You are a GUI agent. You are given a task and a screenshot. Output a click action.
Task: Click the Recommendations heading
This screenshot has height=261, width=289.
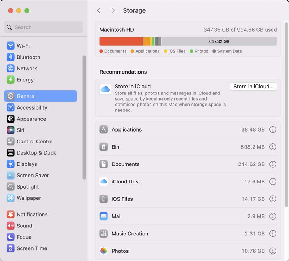[x=123, y=72]
